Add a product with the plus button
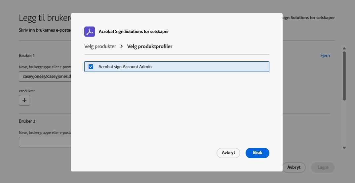 [24, 100]
